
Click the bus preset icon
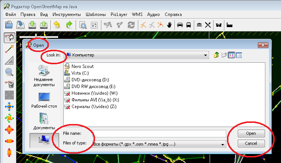coord(189,25)
